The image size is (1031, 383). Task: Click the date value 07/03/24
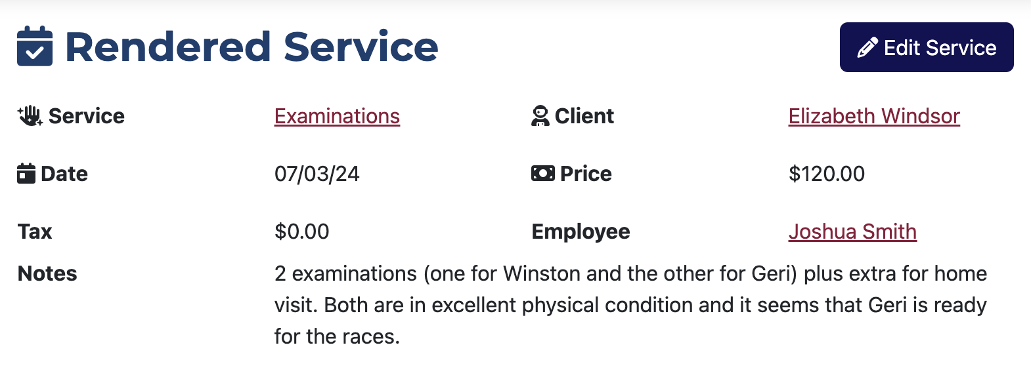coord(317,174)
